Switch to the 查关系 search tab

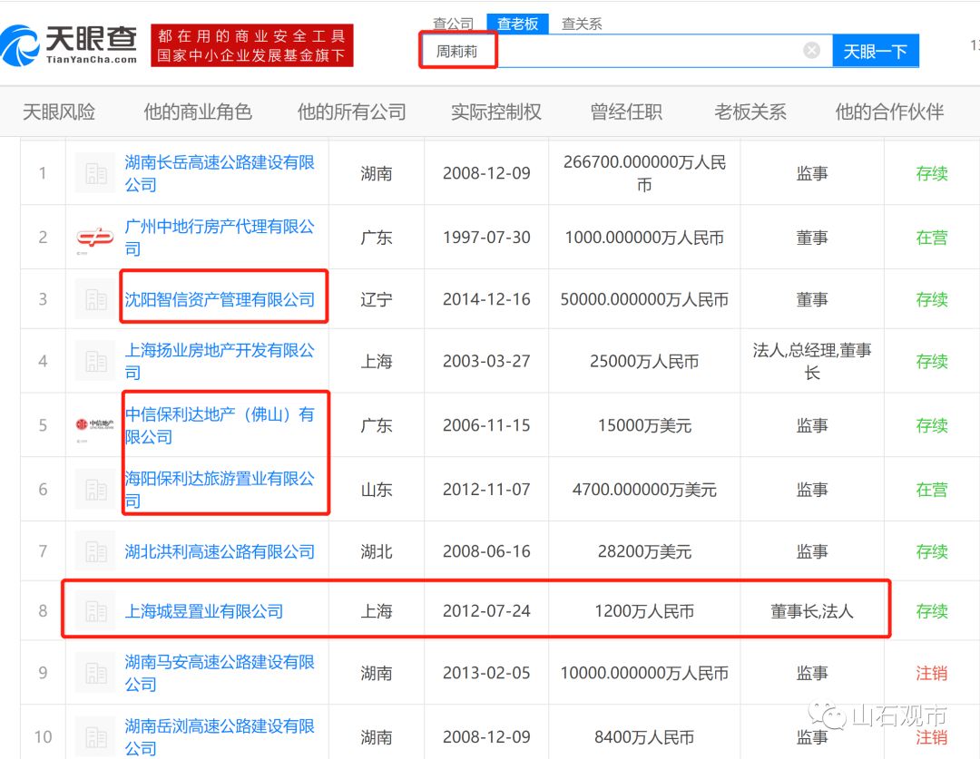pos(582,24)
